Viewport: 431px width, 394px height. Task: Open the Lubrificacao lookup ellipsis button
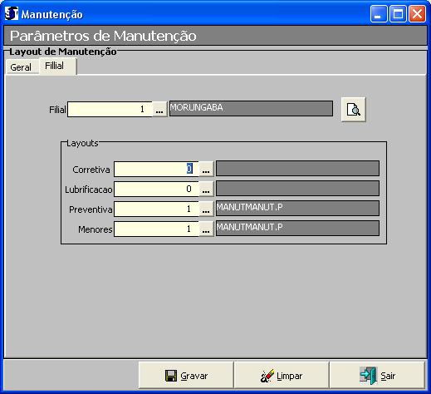point(206,189)
